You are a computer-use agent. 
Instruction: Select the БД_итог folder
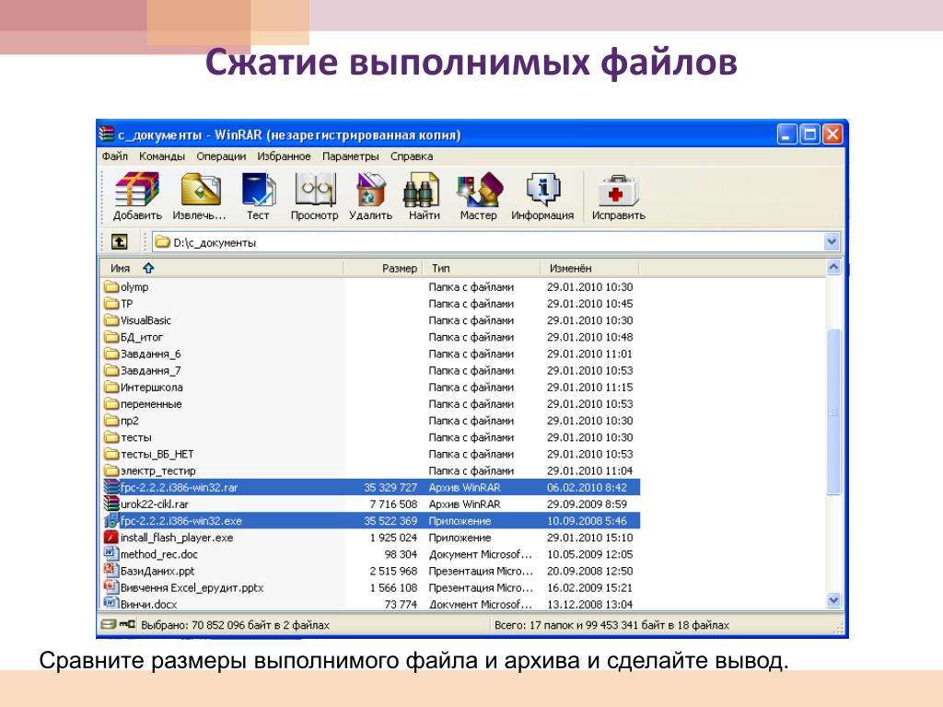click(133, 337)
